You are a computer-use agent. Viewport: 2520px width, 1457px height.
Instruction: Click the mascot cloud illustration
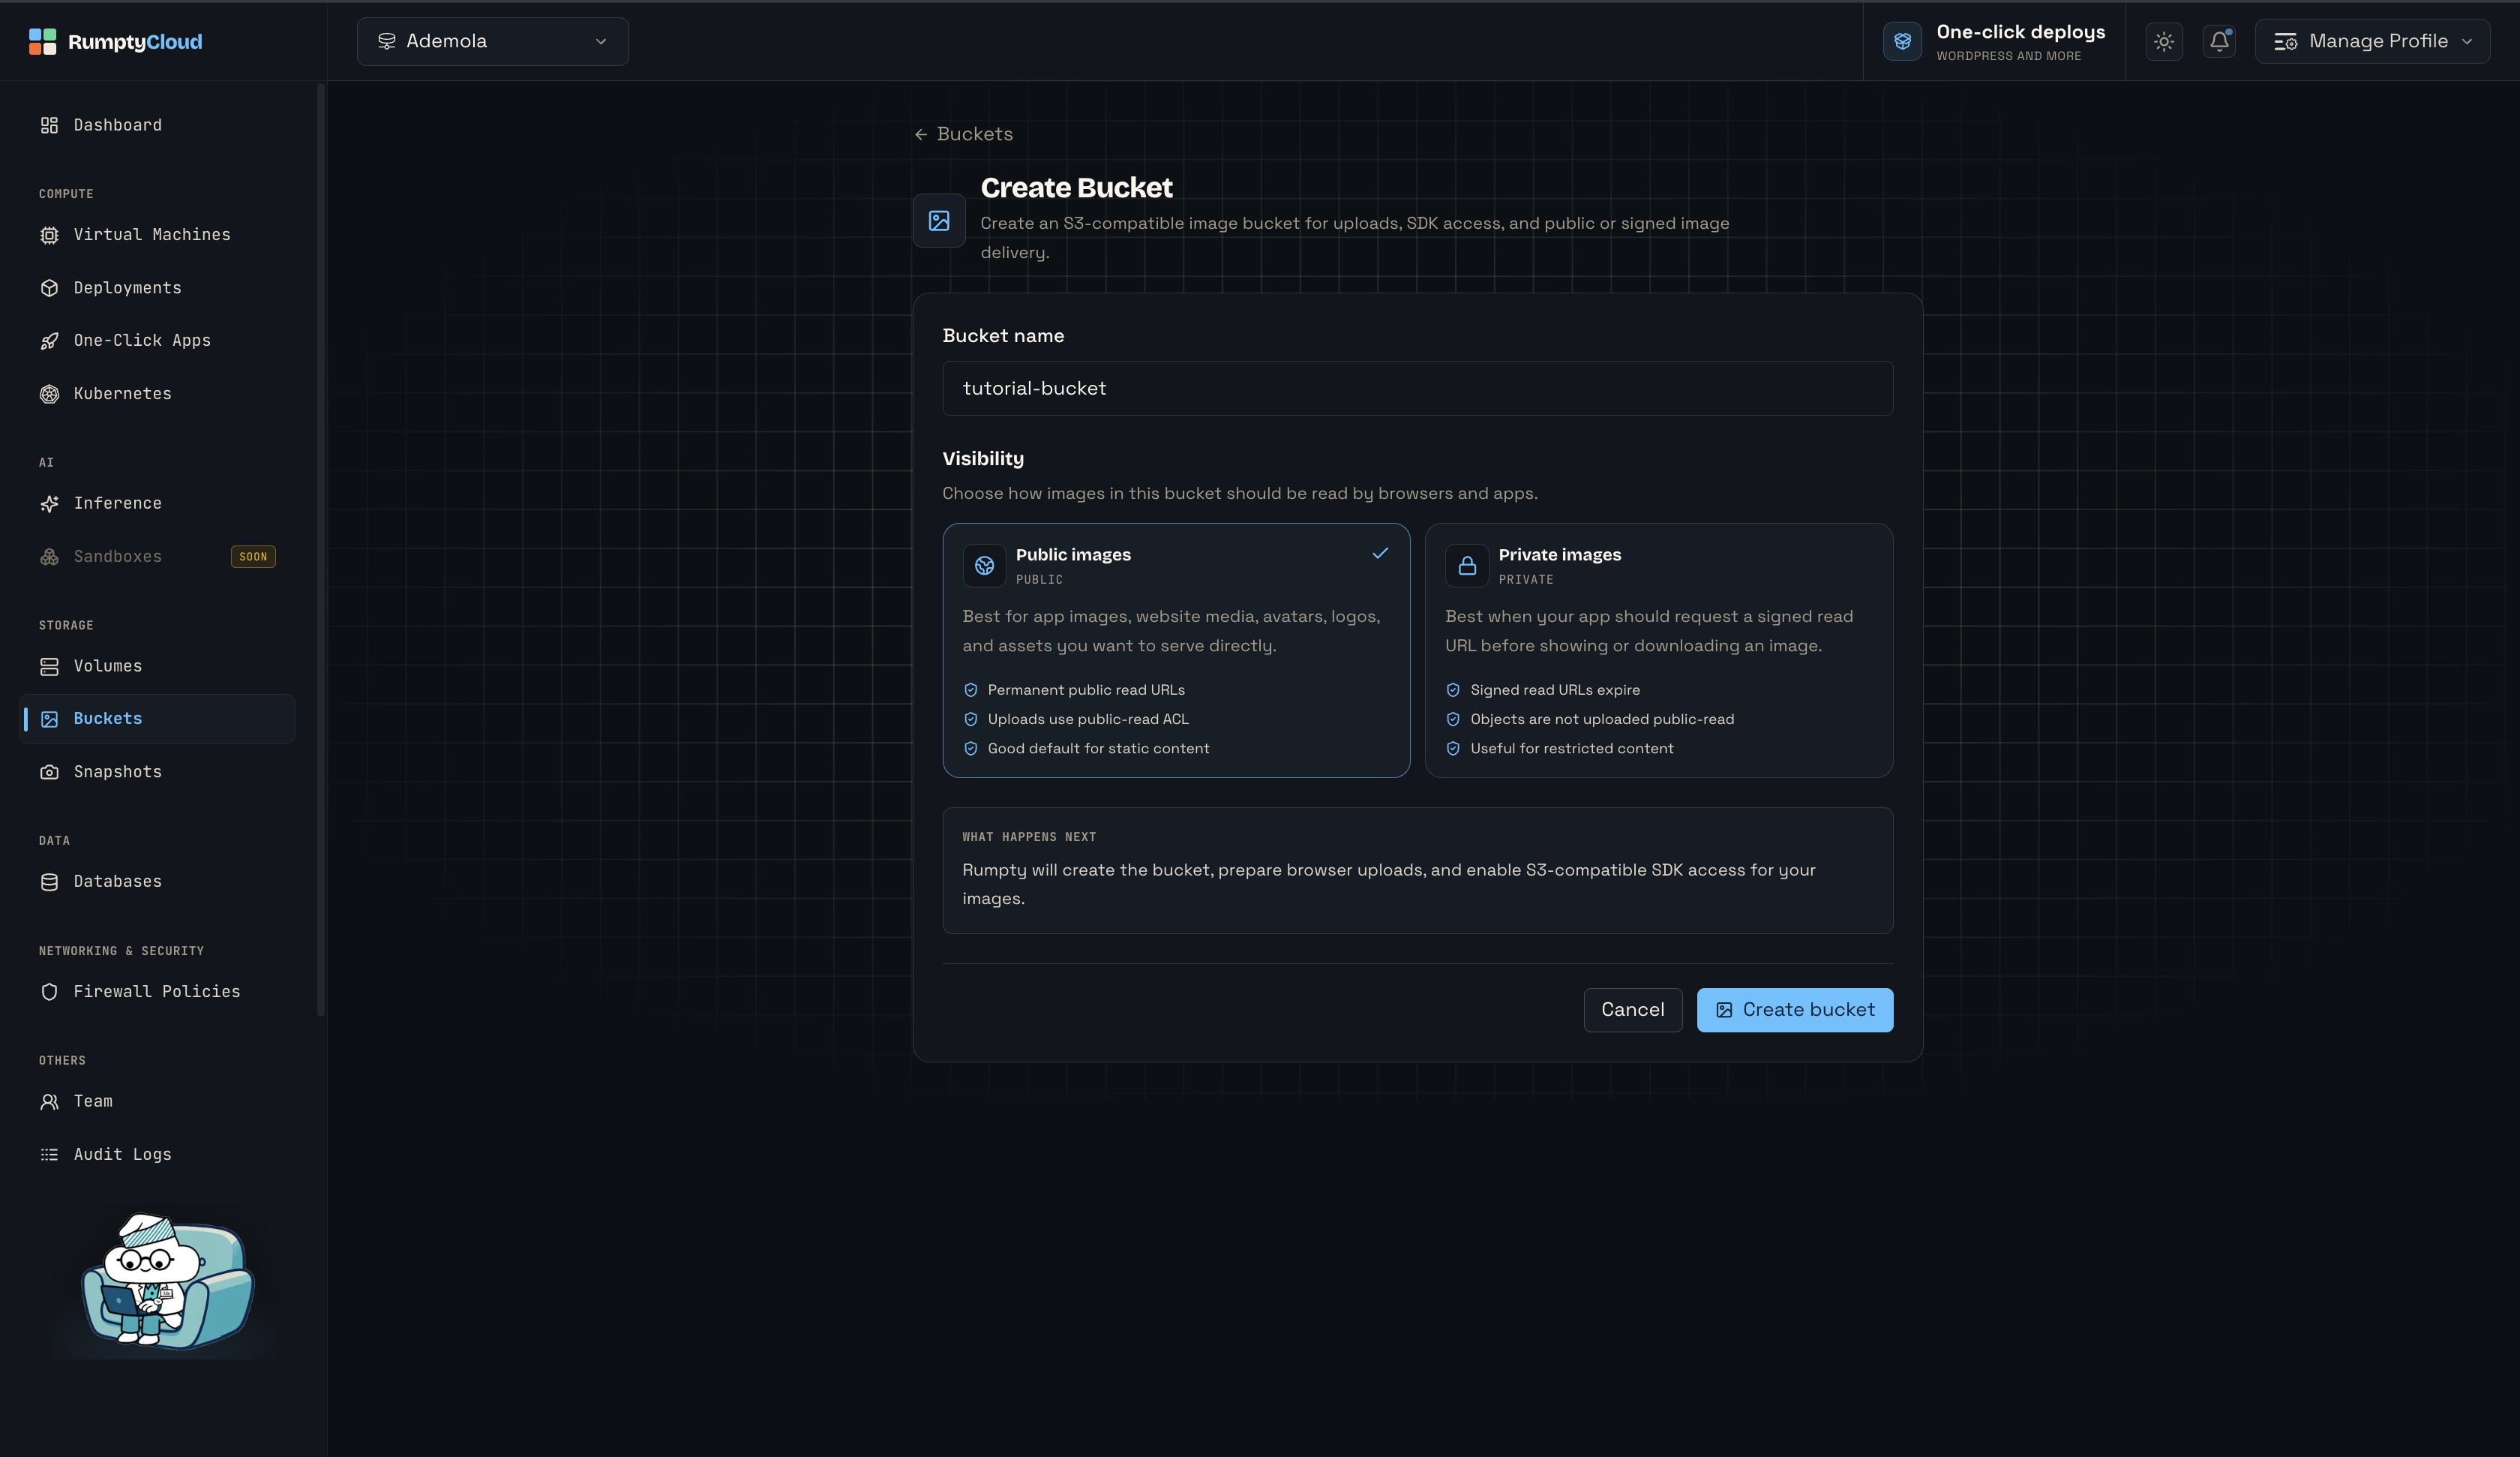click(167, 1281)
